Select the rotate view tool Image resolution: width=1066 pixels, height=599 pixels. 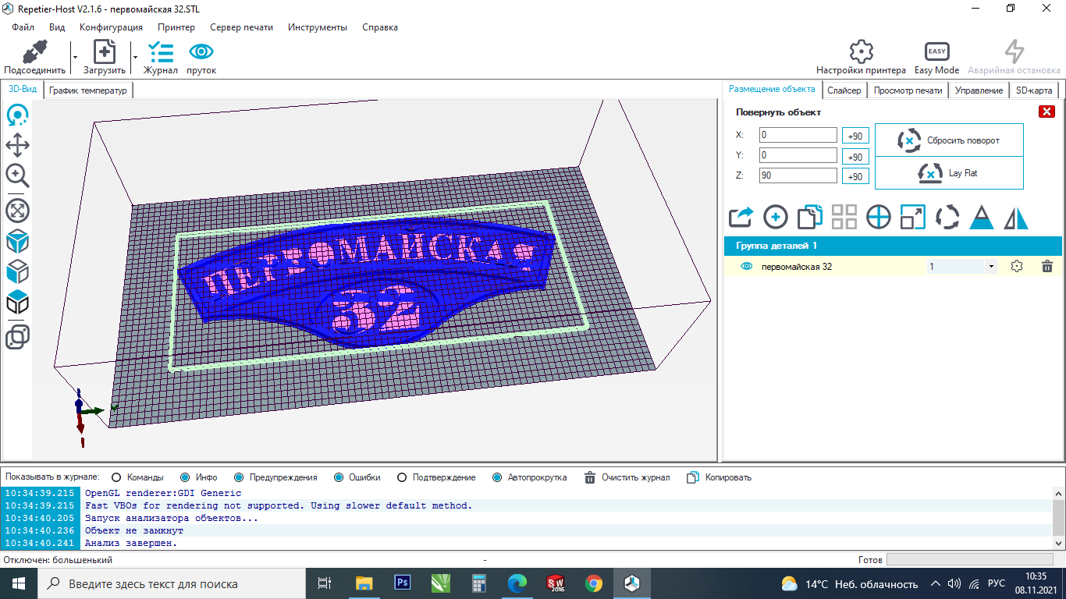(17, 116)
